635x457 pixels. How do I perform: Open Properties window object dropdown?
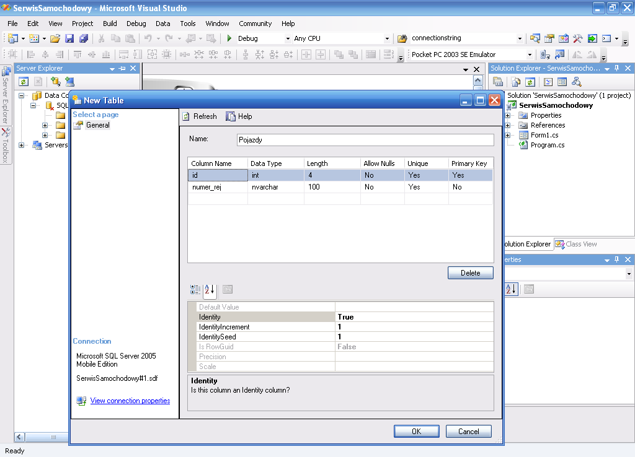click(x=629, y=274)
